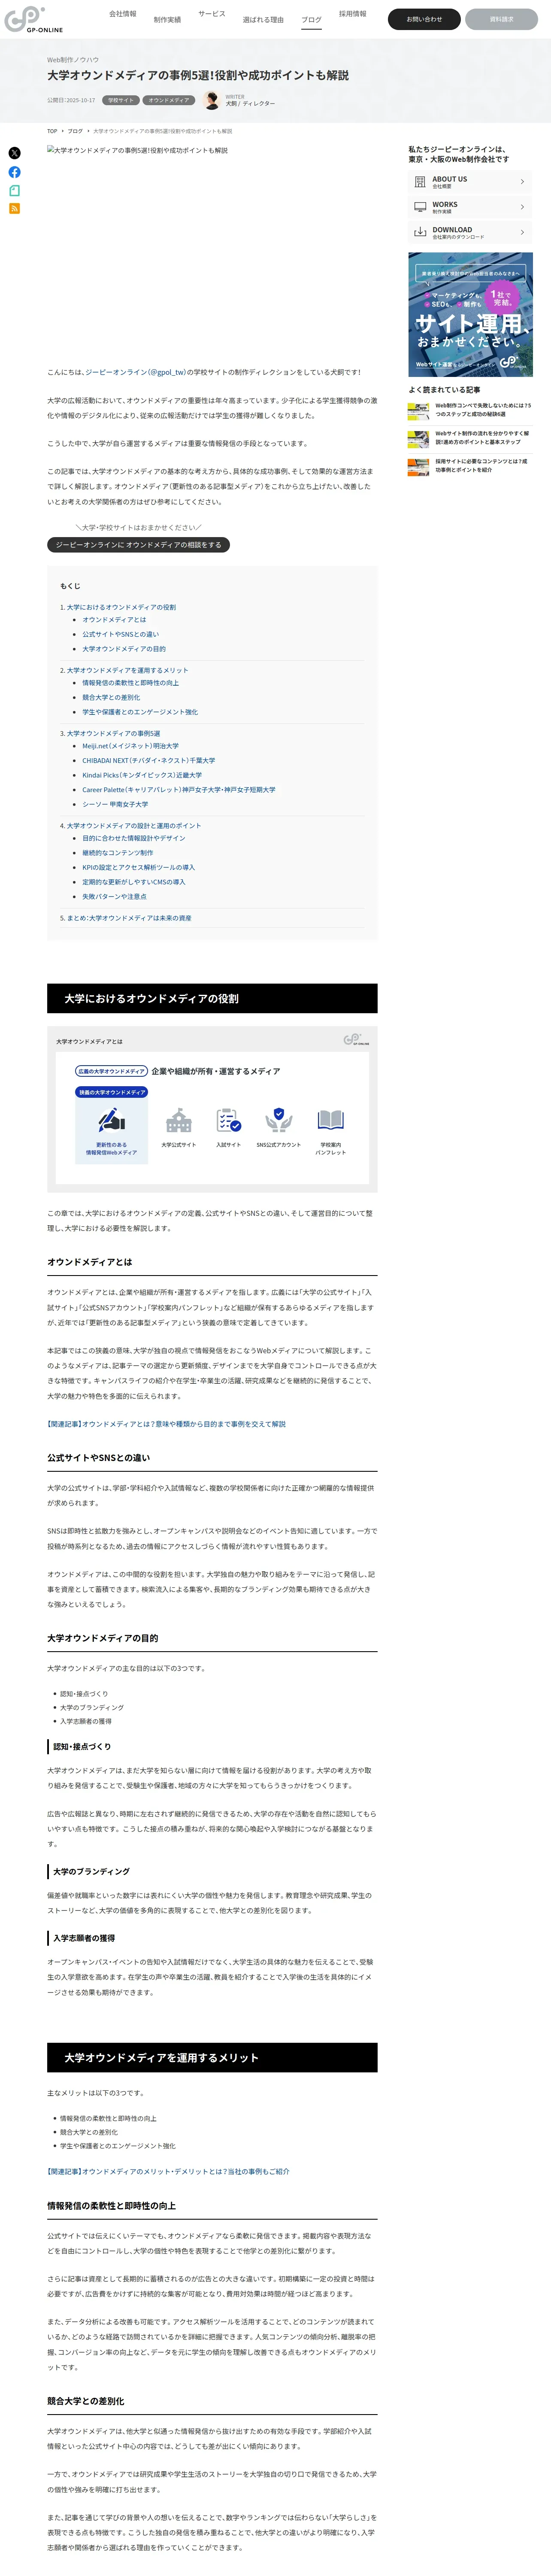
Task: Jump to 情報発信の柔軟性と即時性の向上 in contents
Action: click(130, 683)
